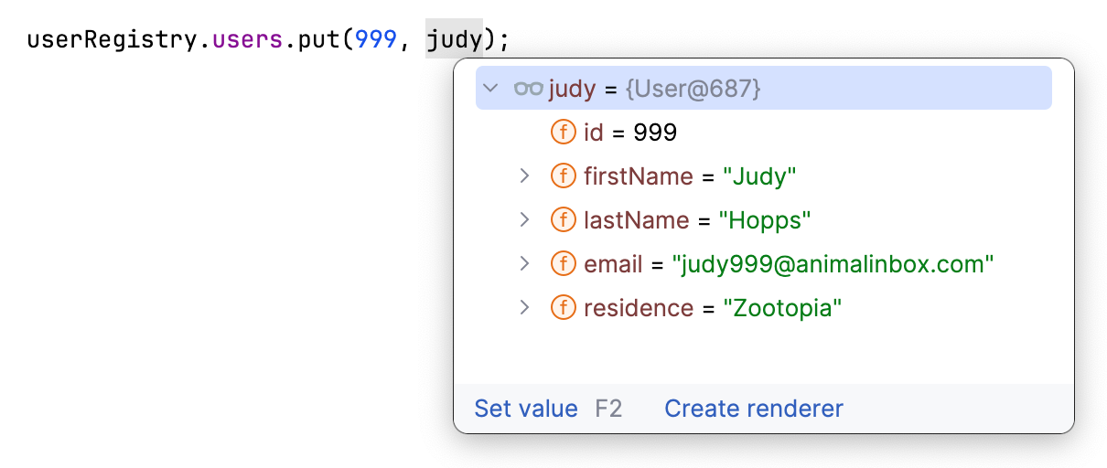This screenshot has width=1107, height=468.
Task: Click the glasses watch icon beside judy
Action: point(529,89)
